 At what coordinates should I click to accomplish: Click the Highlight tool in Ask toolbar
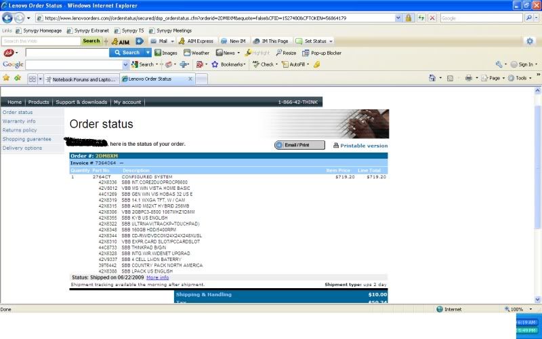[x=257, y=53]
